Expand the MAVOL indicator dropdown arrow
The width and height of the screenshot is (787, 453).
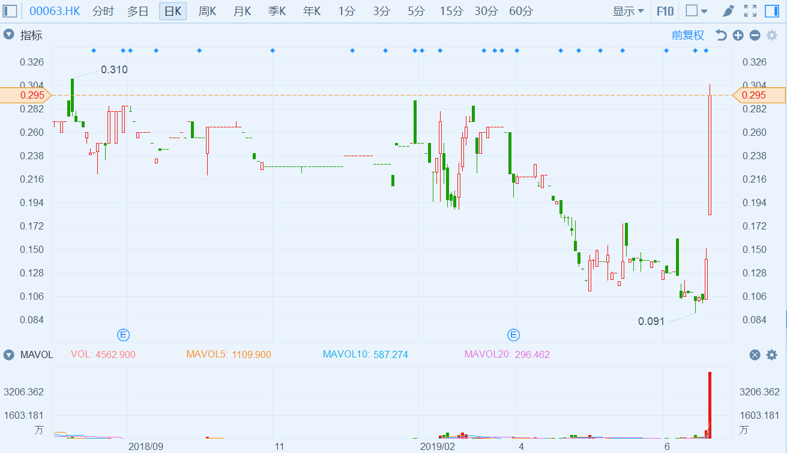(8, 354)
